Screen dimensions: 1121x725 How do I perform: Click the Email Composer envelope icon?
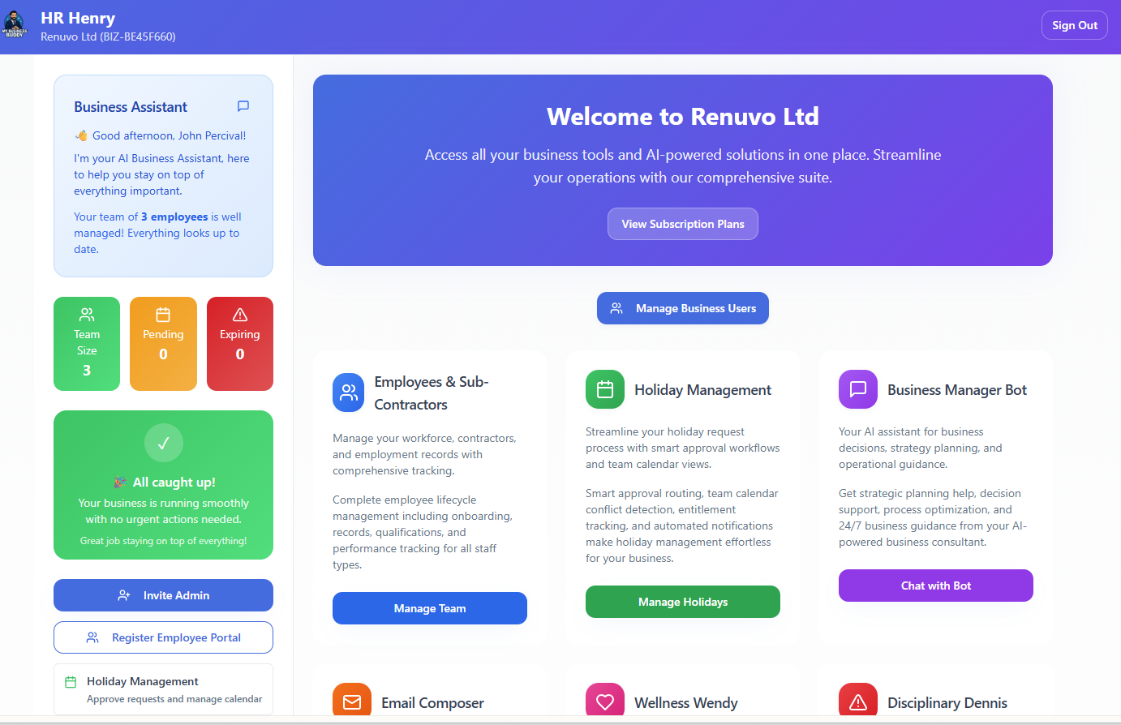point(351,702)
